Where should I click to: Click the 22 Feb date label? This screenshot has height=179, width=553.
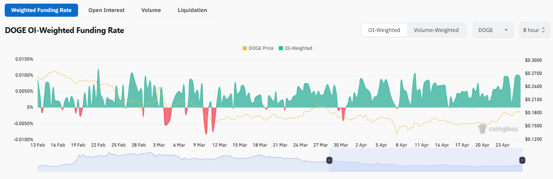pyautogui.click(x=98, y=145)
